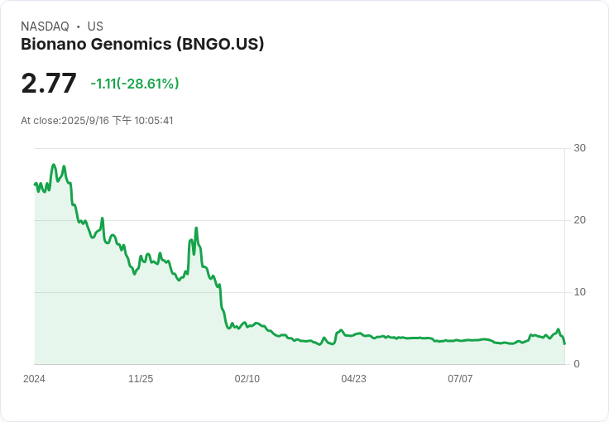Screen dimensions: 609x422
Task: Click the rightmost end of the price line
Action: tap(564, 343)
